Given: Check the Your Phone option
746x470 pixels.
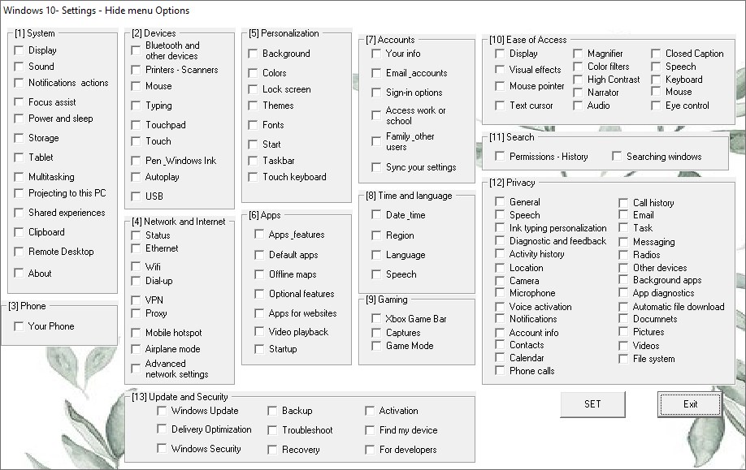Looking at the screenshot, I should (20, 326).
